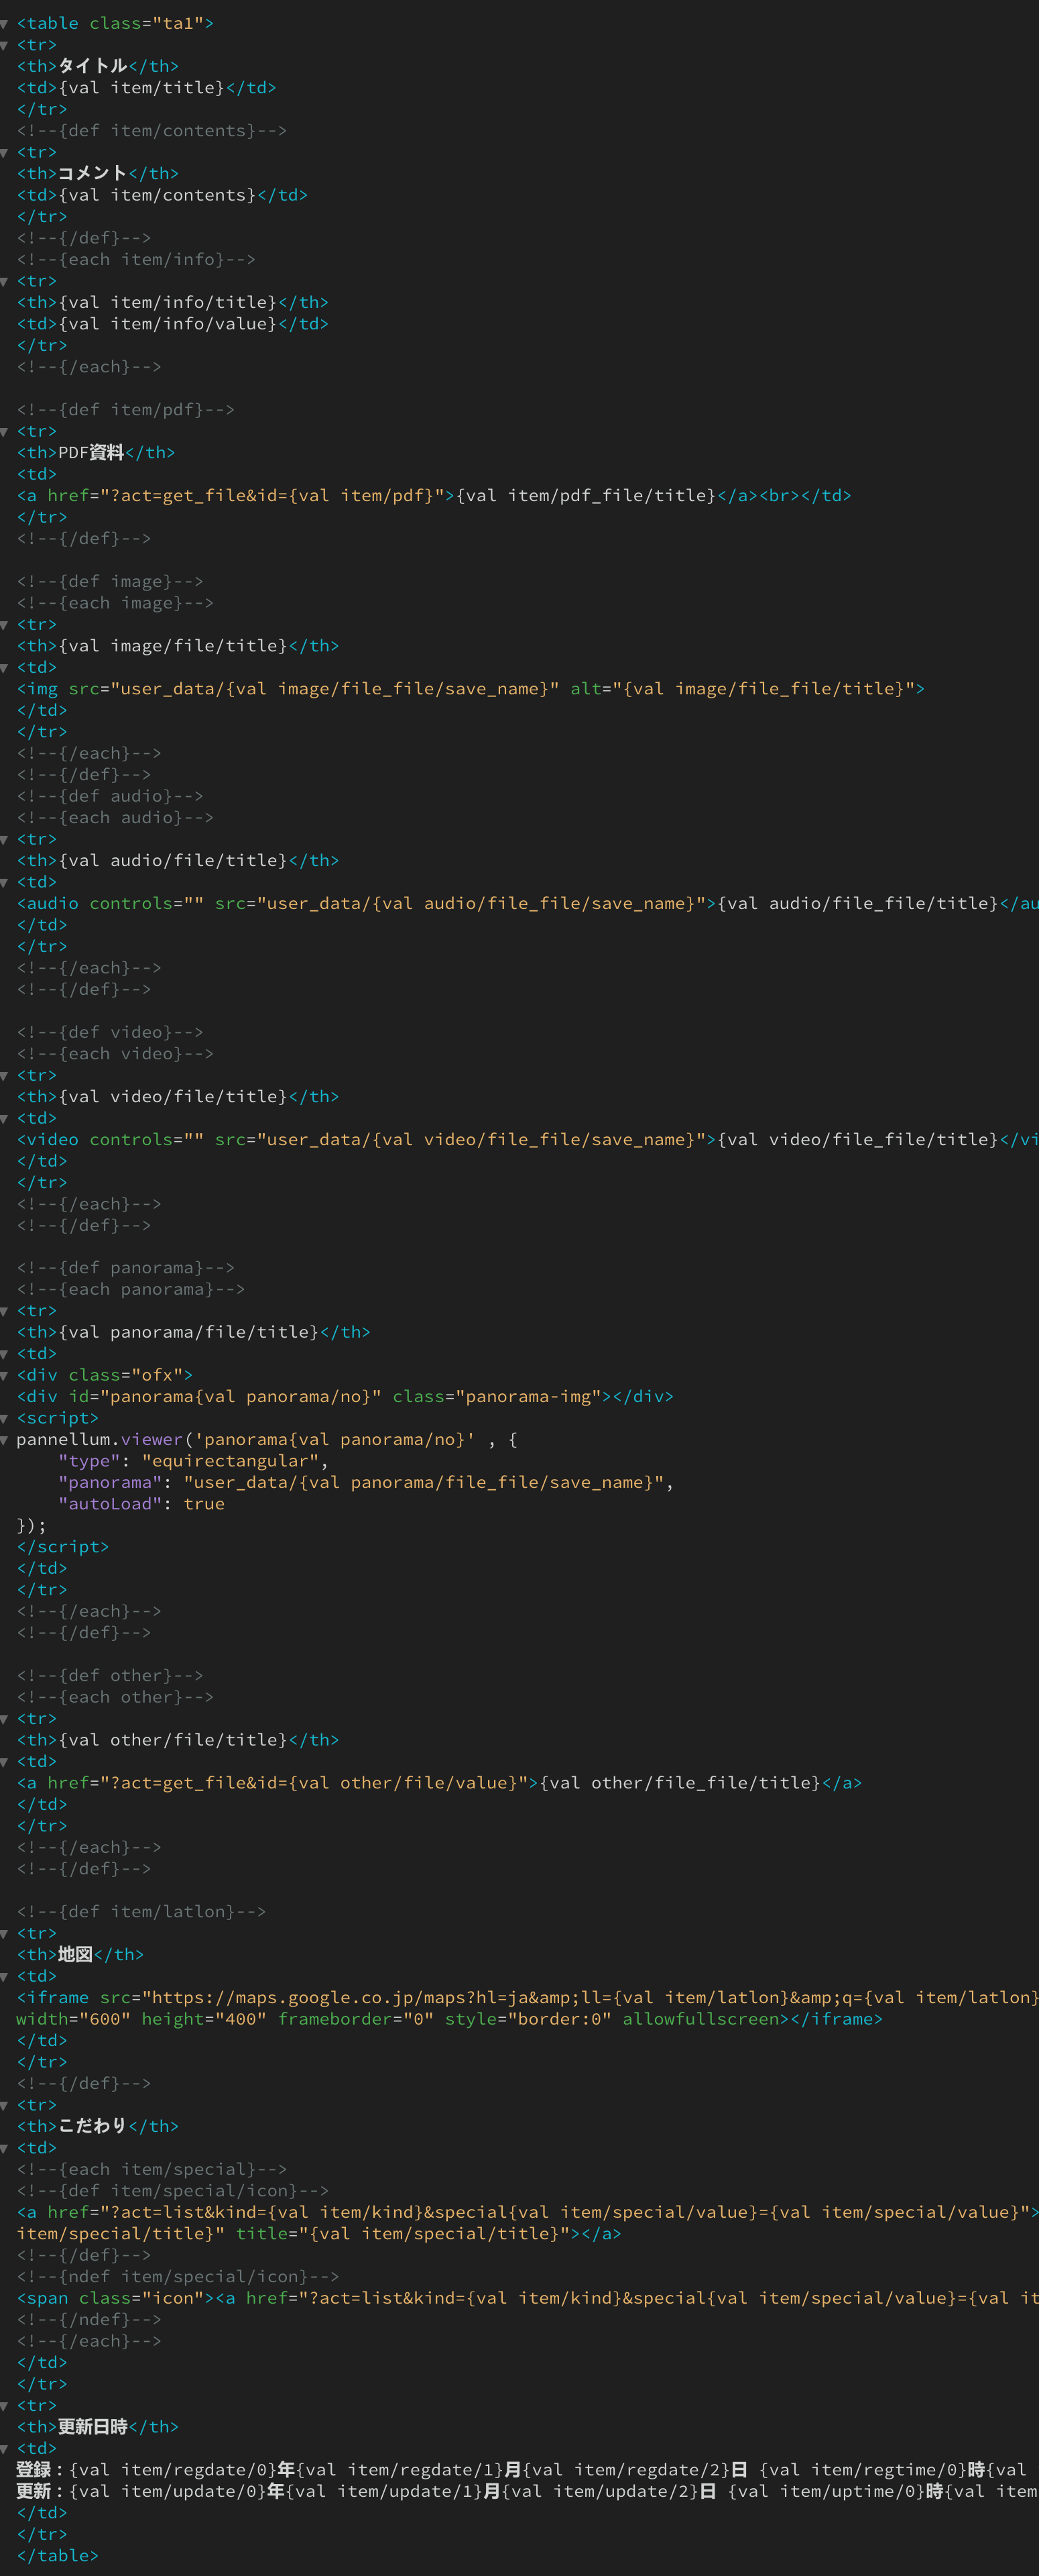The width and height of the screenshot is (1039, 2576).
Task: Fold the <td> arrow directly above the <img> line
Action: [5, 667]
